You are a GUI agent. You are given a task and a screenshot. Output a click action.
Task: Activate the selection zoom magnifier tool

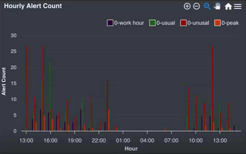207,6
